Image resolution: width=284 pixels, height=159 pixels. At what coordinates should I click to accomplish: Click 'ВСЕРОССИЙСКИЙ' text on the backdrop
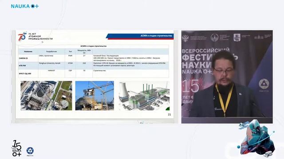click(205, 50)
